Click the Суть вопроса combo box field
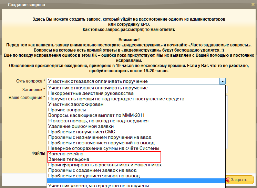Image resolution: width=257 pixels, height=188 pixels. pos(133,81)
